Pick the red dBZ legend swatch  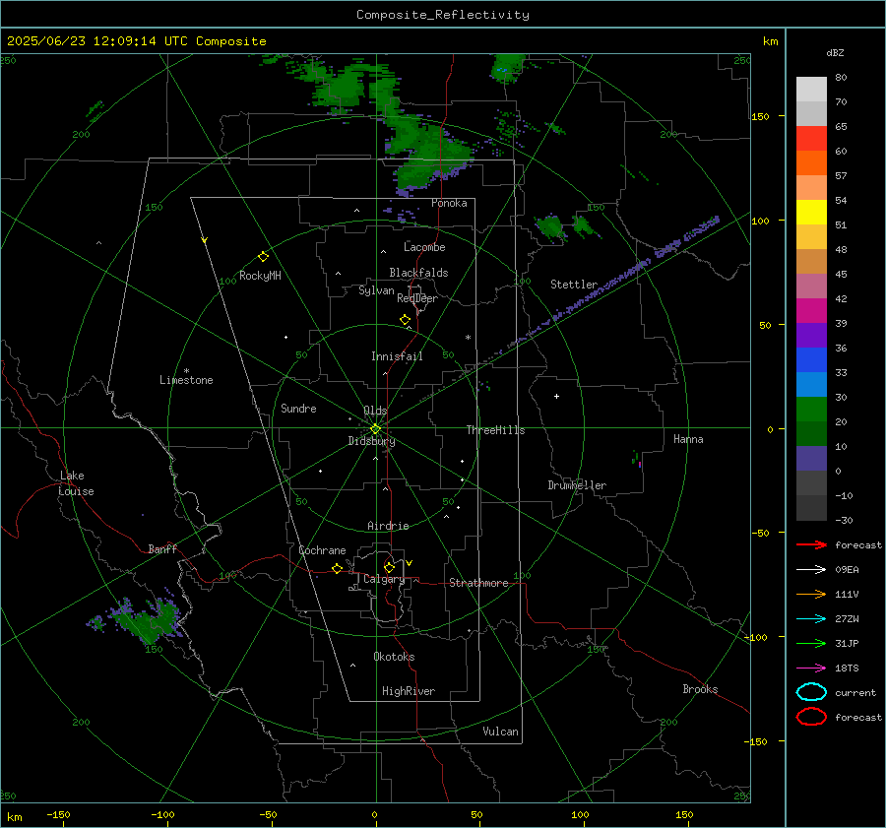click(x=811, y=139)
